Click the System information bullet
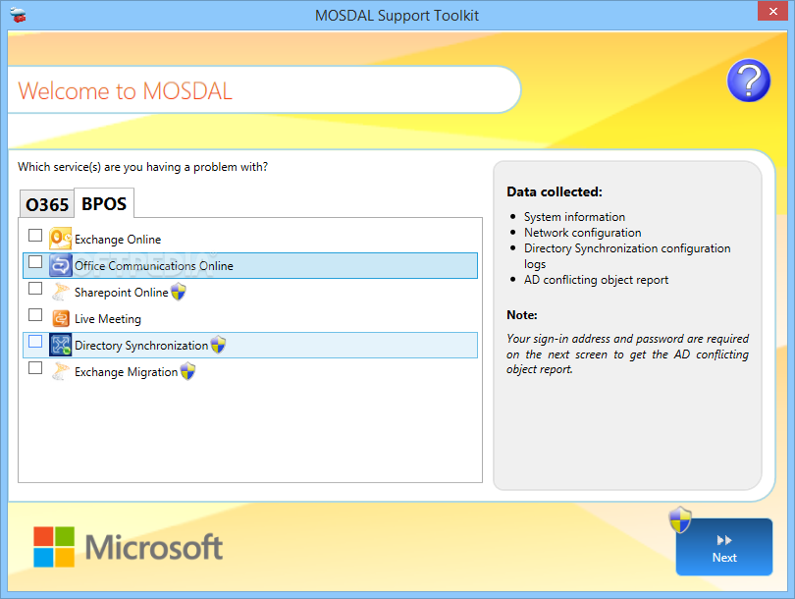The image size is (795, 599). [574, 217]
